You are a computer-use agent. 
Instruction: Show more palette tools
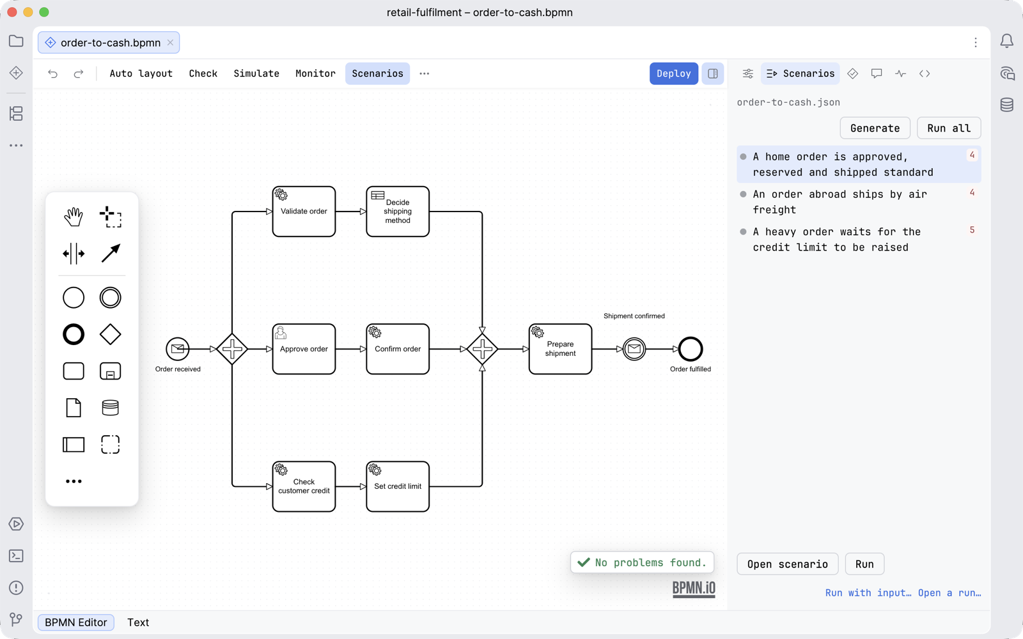(x=74, y=481)
